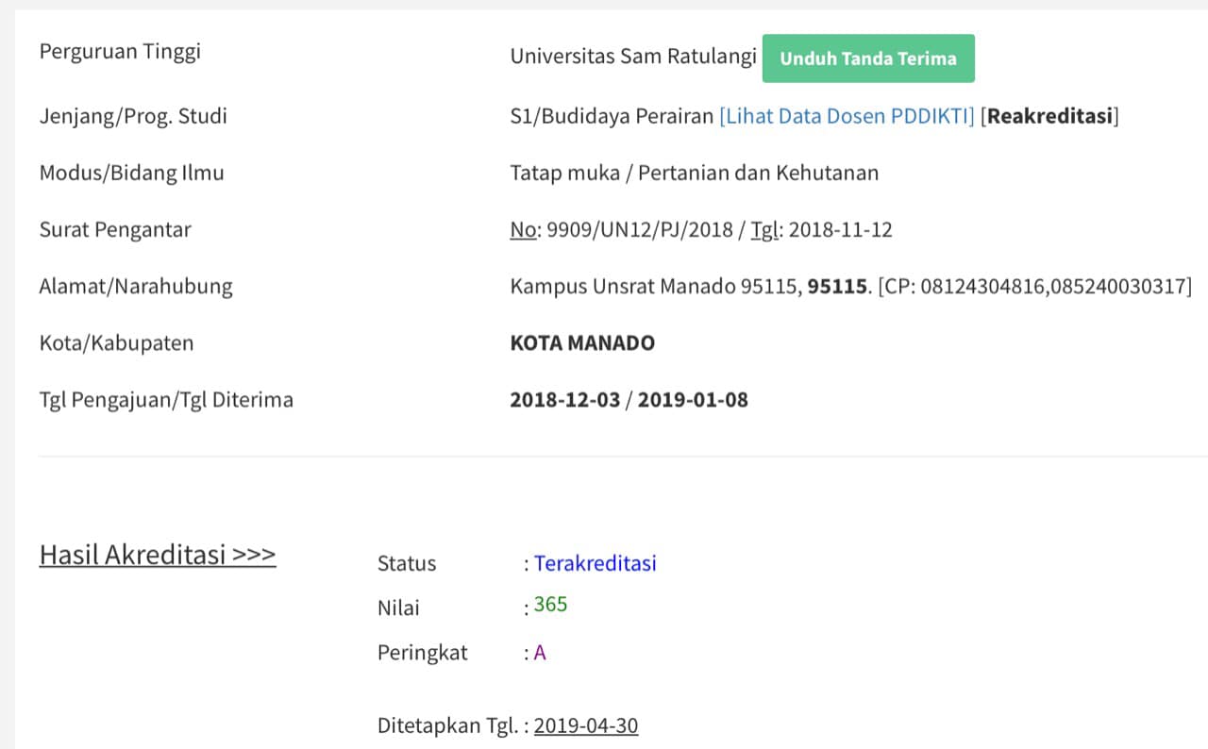The image size is (1208, 749).
Task: Click the underlined Tgl abbreviation in Surat Pengantar
Action: [x=763, y=230]
